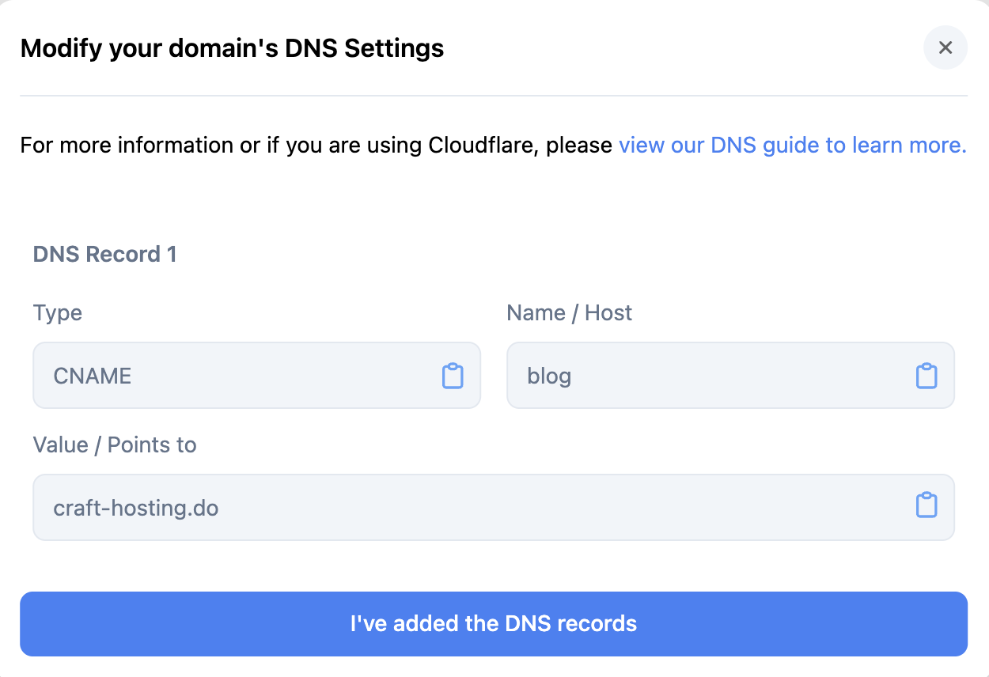The width and height of the screenshot is (989, 677).
Task: Click the Modify your domain's DNS Settings title
Action: click(233, 47)
